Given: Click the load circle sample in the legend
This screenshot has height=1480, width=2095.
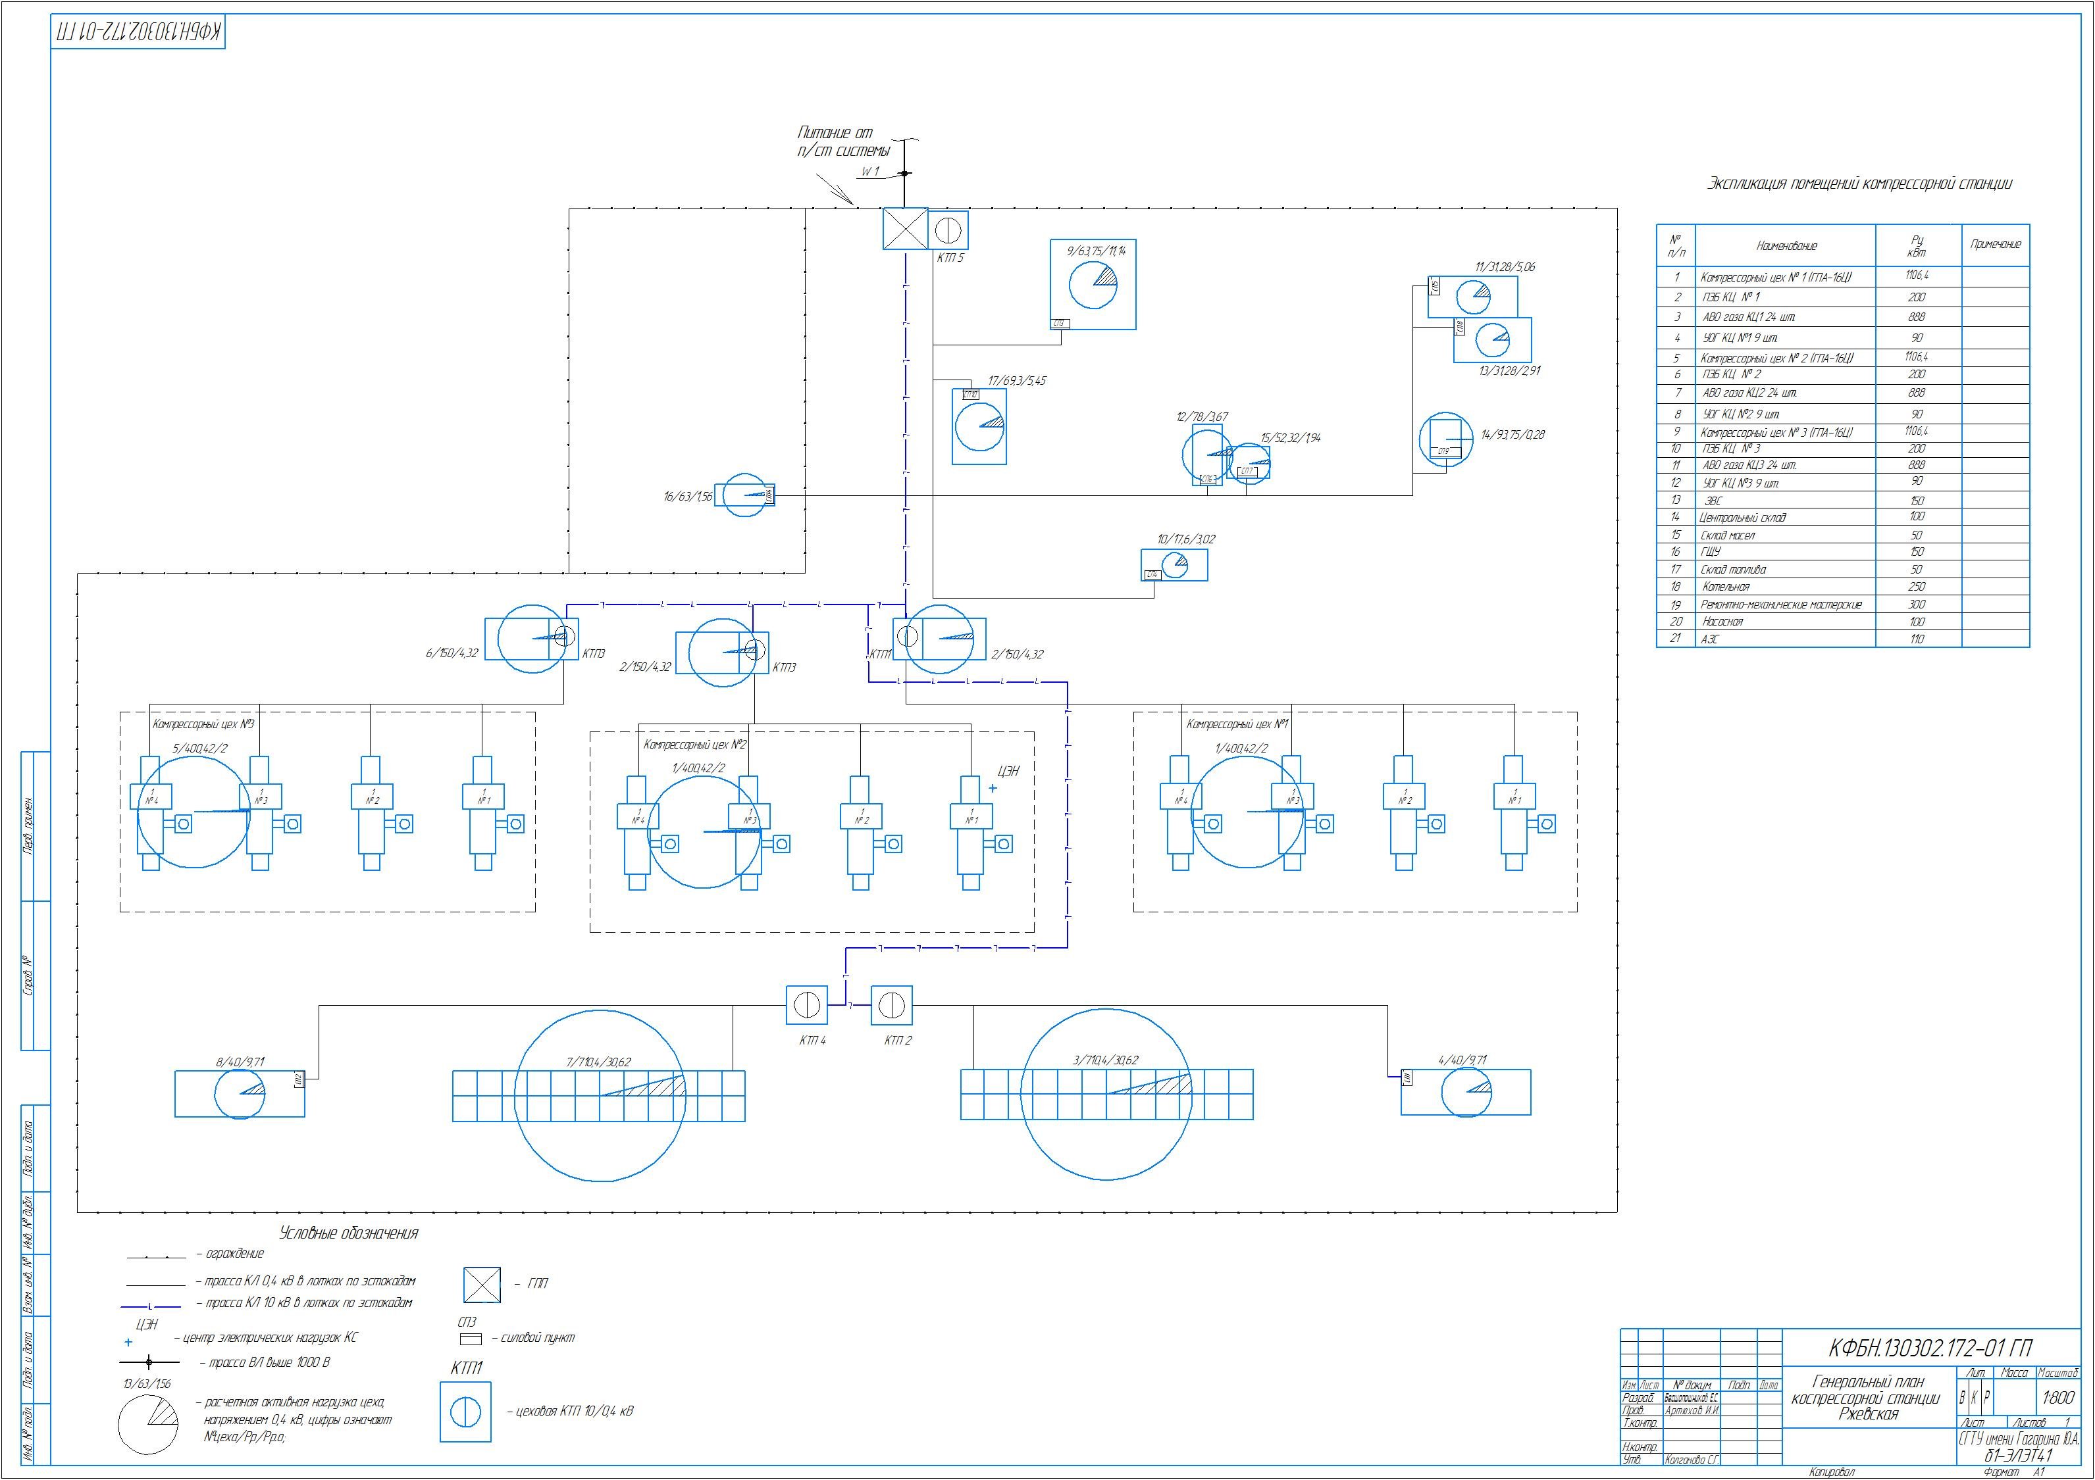Looking at the screenshot, I should tap(149, 1423).
